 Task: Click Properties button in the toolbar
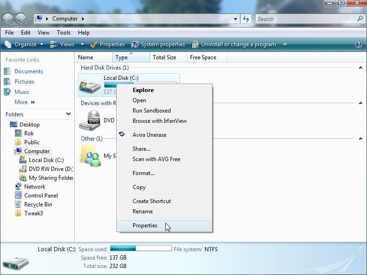click(108, 44)
